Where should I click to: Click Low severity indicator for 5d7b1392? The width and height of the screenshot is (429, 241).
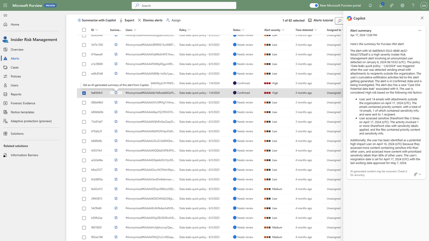(271, 45)
